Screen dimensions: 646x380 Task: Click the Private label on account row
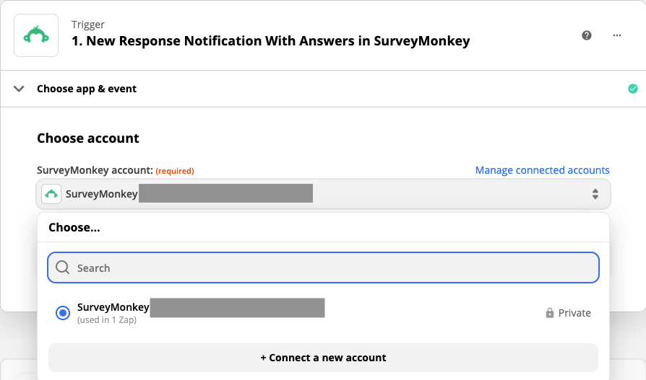[x=574, y=313]
